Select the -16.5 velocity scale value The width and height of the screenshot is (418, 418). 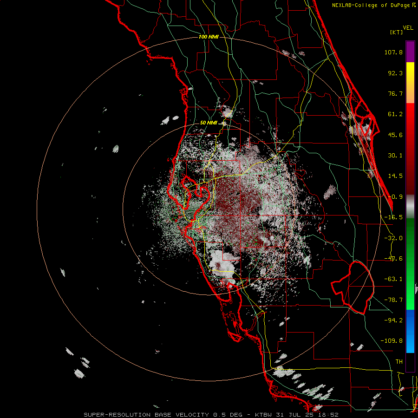point(393,217)
